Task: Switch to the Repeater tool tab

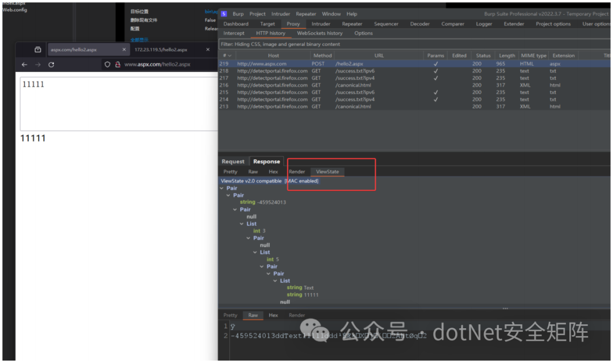Action: coord(352,24)
